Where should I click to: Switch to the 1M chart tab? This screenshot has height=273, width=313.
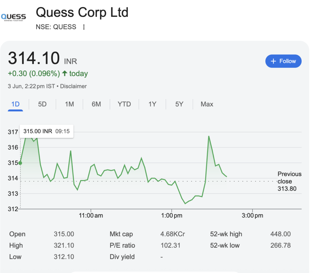click(x=69, y=104)
